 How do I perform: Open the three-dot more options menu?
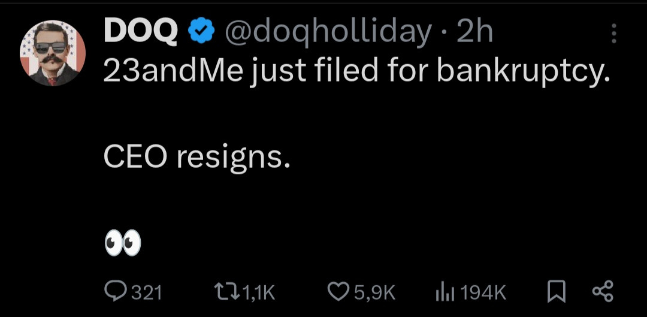[x=613, y=34]
